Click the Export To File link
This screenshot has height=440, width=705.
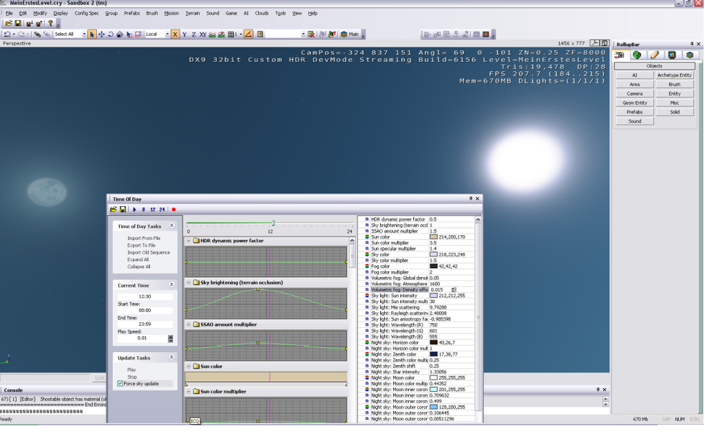(141, 245)
